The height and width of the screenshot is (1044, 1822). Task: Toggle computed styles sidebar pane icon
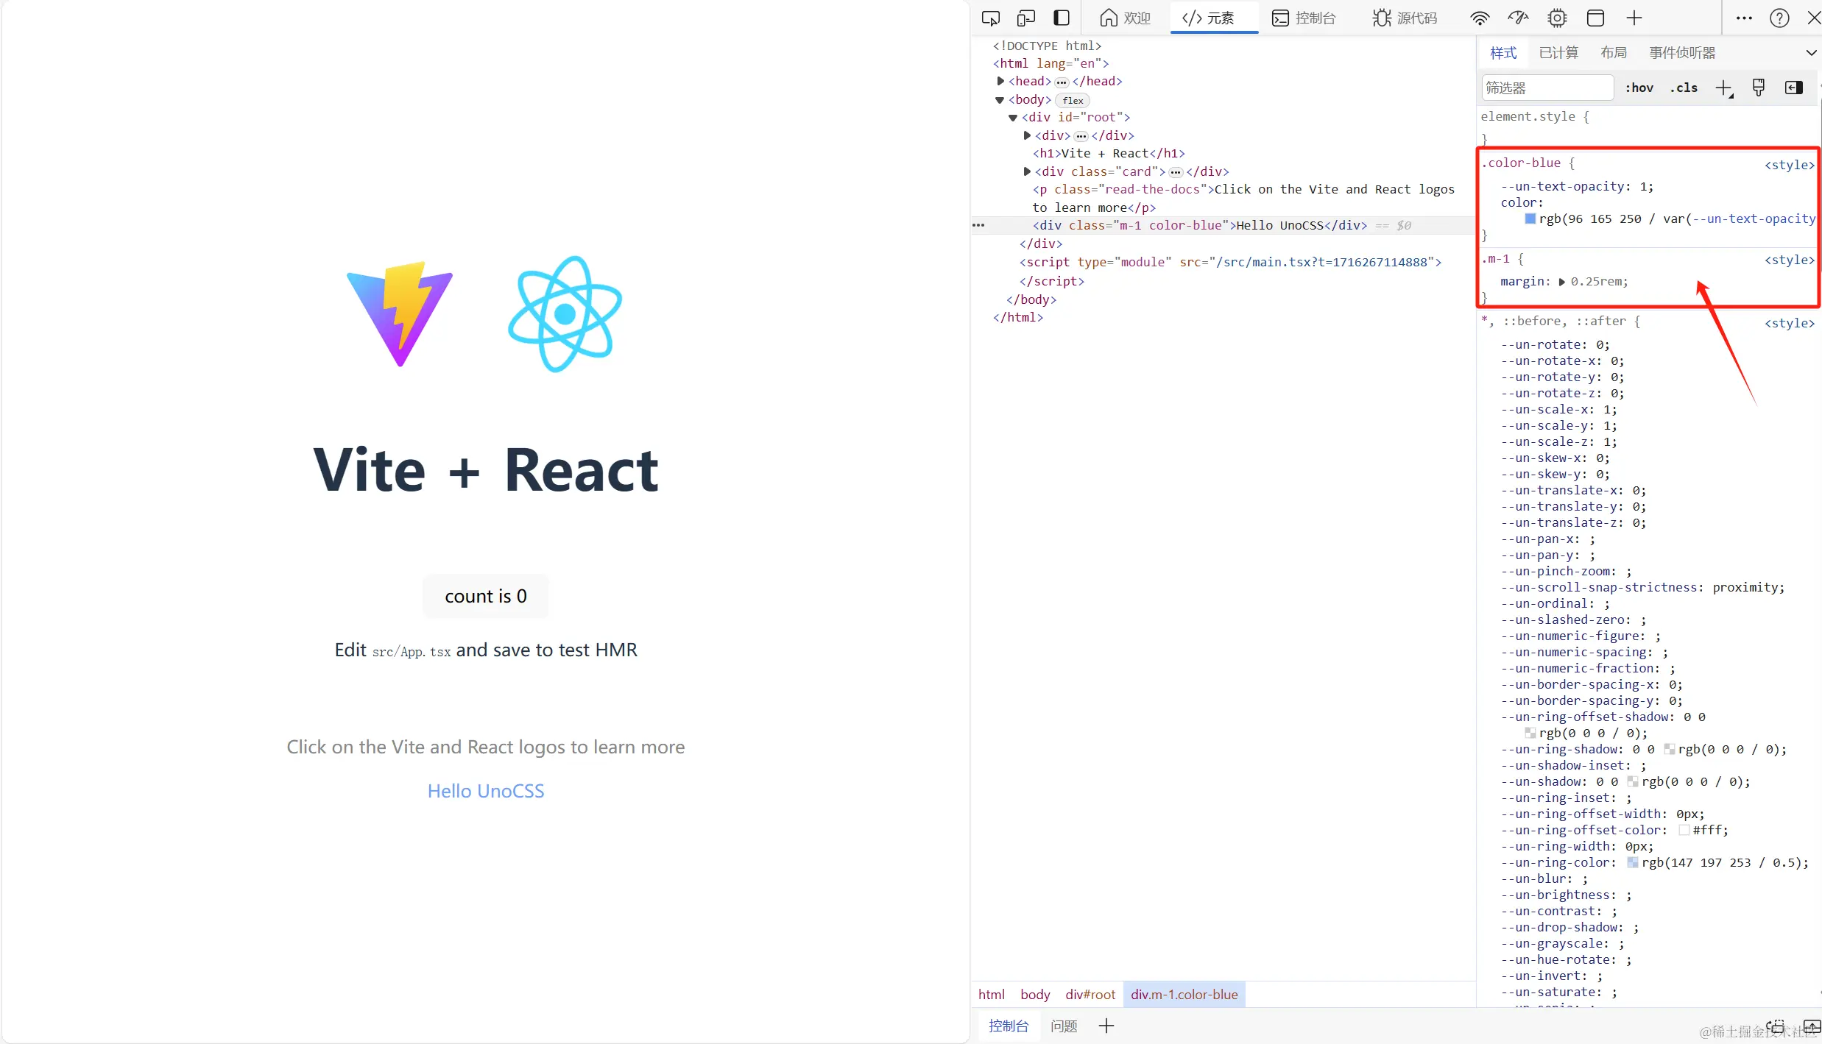[1794, 88]
